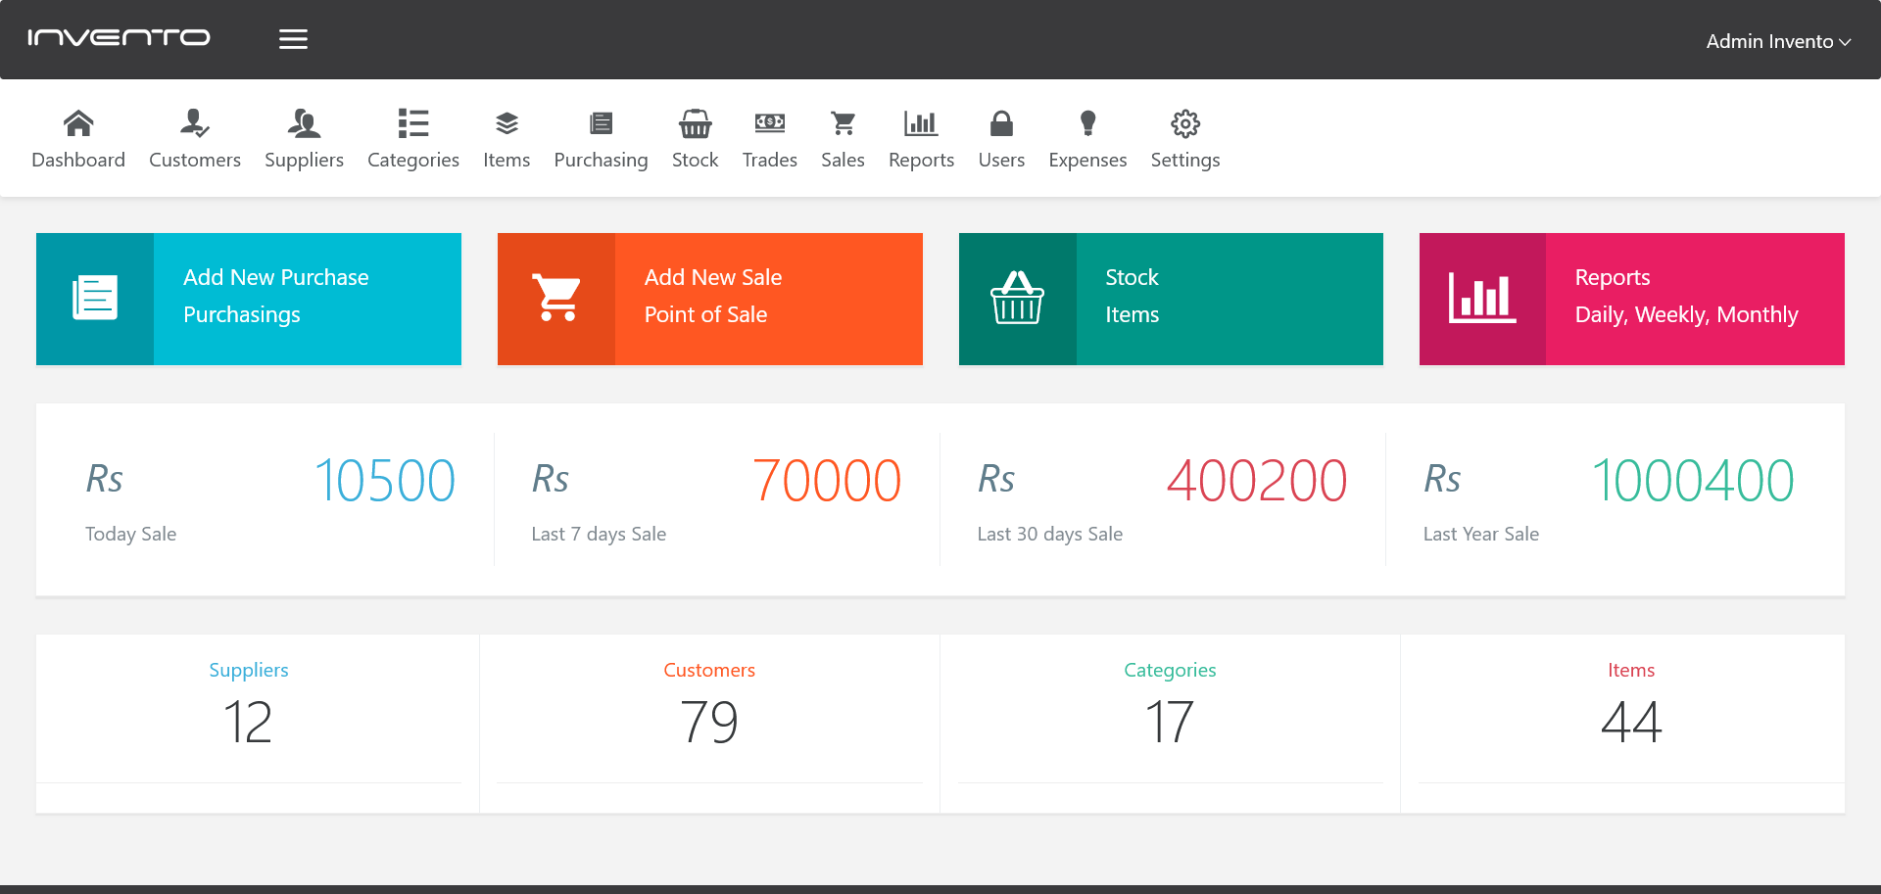Open the Sales cart icon
The width and height of the screenshot is (1881, 894).
(x=843, y=123)
